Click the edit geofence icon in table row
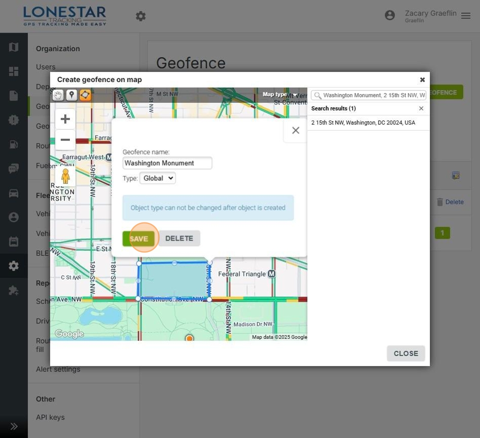This screenshot has height=438, width=480. pos(456,175)
